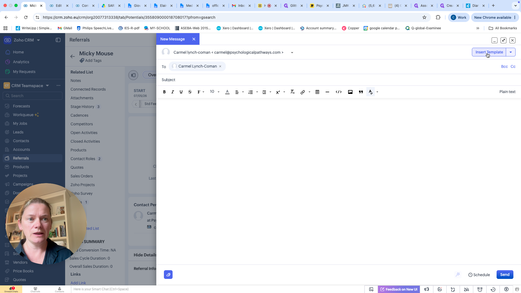Toggle strikethrough formatting in message toolbar

tap(190, 92)
